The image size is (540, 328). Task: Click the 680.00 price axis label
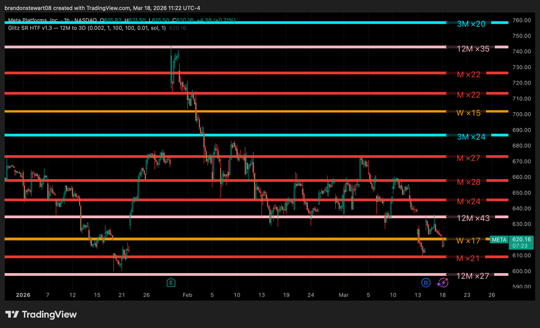pyautogui.click(x=522, y=146)
